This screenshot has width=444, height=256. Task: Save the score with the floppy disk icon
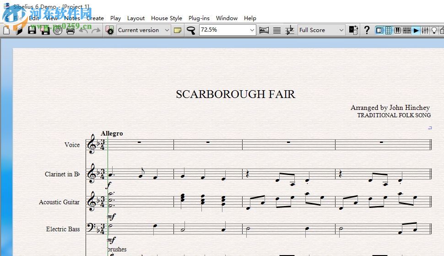(x=32, y=30)
